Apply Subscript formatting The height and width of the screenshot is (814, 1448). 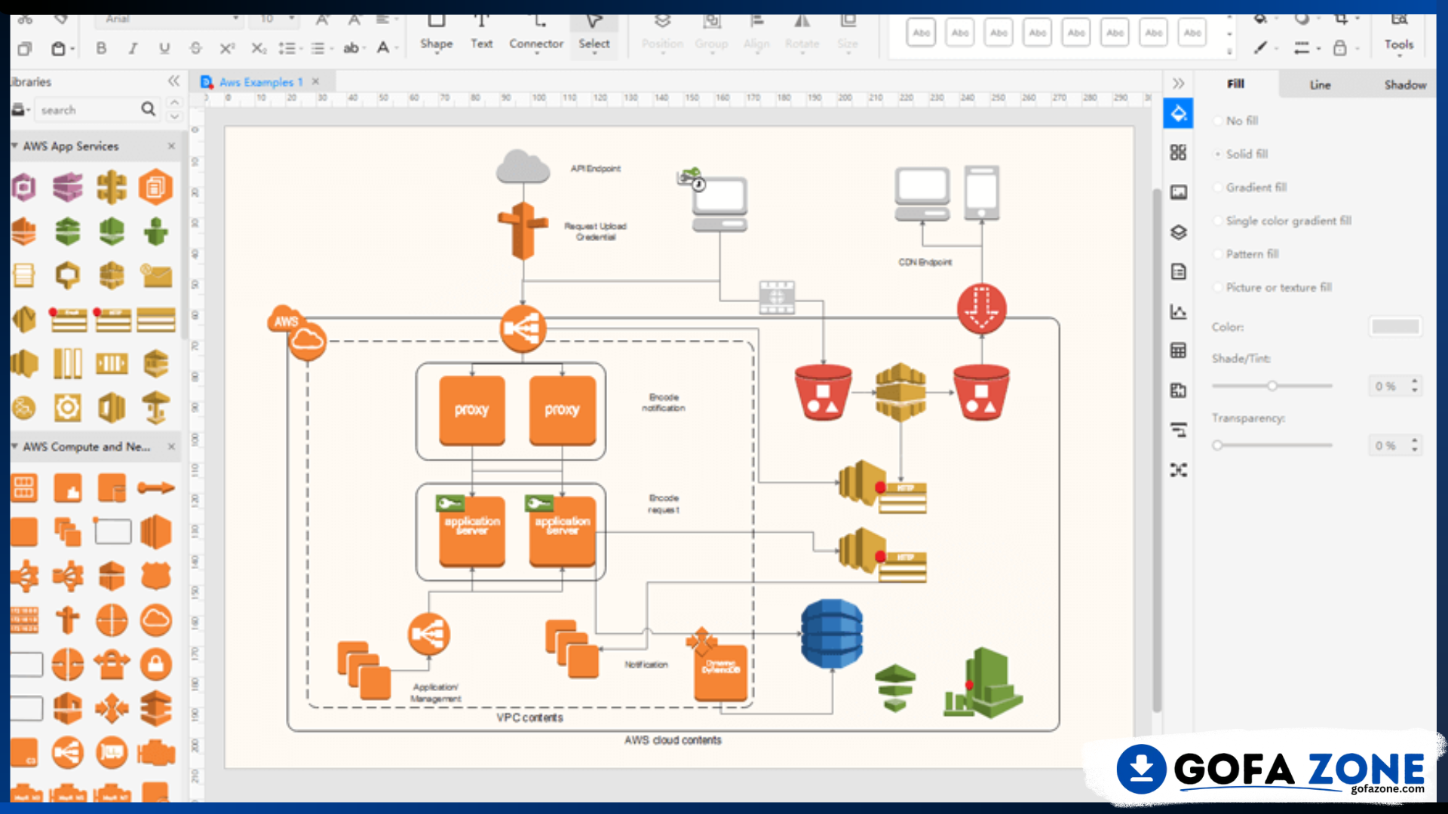(259, 48)
